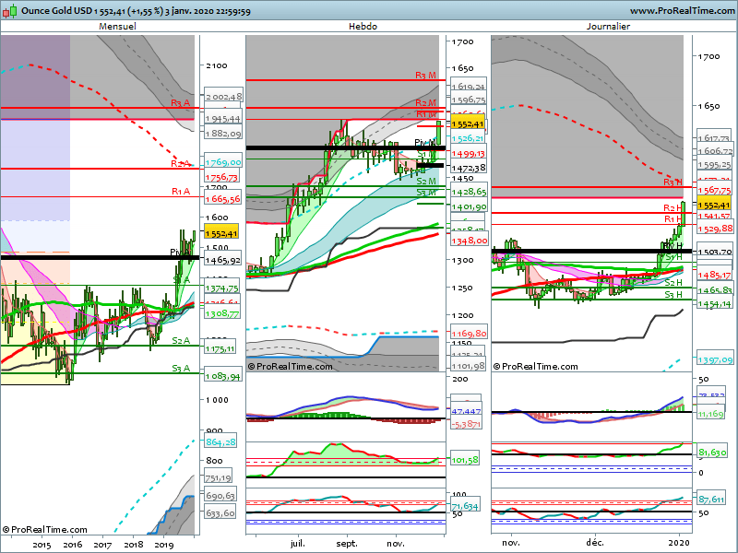Click the R3 M resistance line label
The width and height of the screenshot is (738, 553).
pos(425,76)
